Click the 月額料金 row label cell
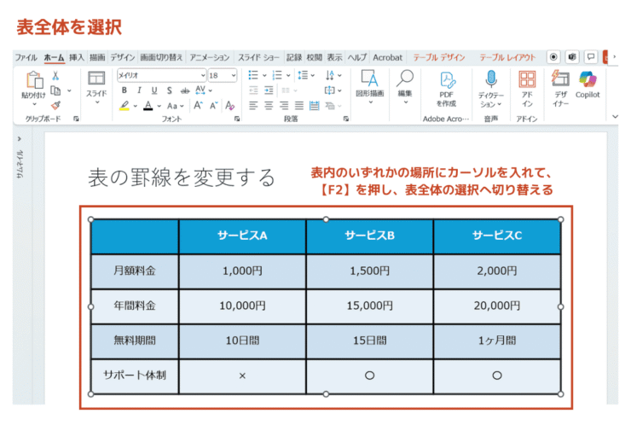Image resolution: width=631 pixels, height=431 pixels. [x=135, y=271]
